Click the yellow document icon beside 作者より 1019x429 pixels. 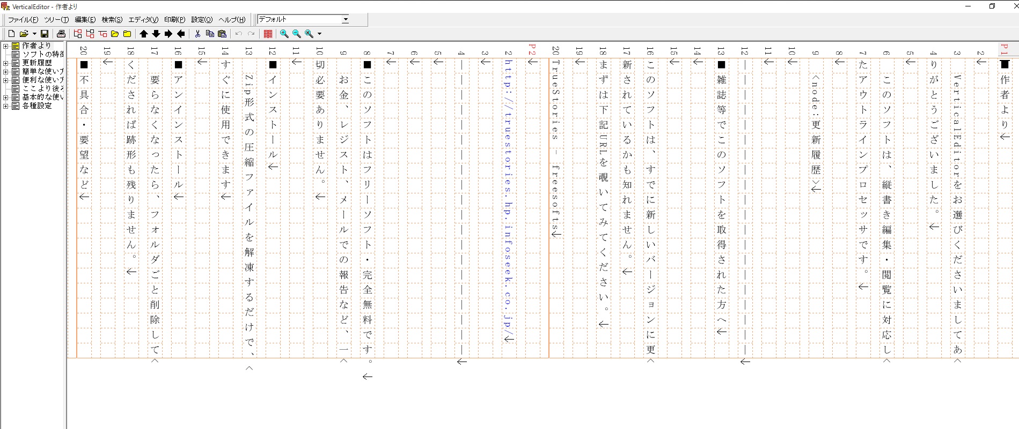(x=16, y=46)
